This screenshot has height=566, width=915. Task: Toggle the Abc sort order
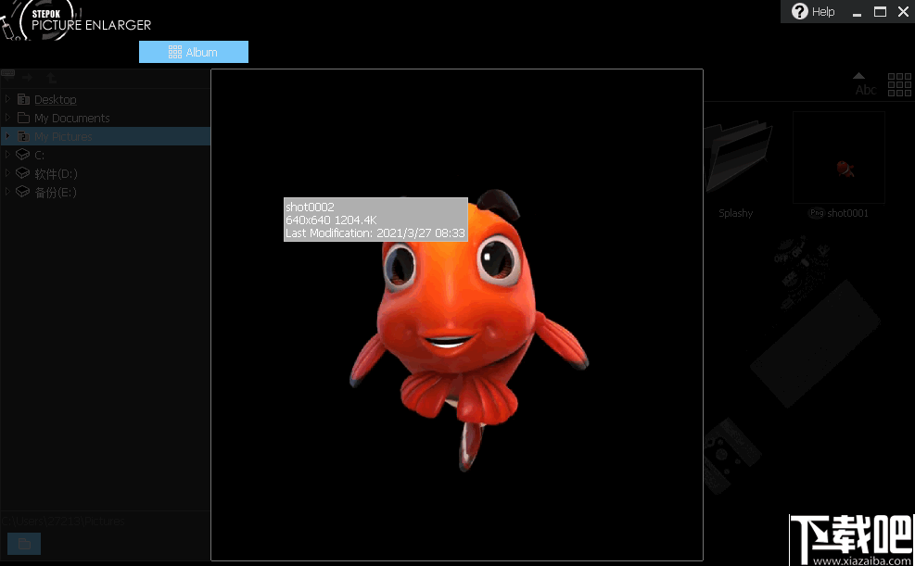click(865, 84)
